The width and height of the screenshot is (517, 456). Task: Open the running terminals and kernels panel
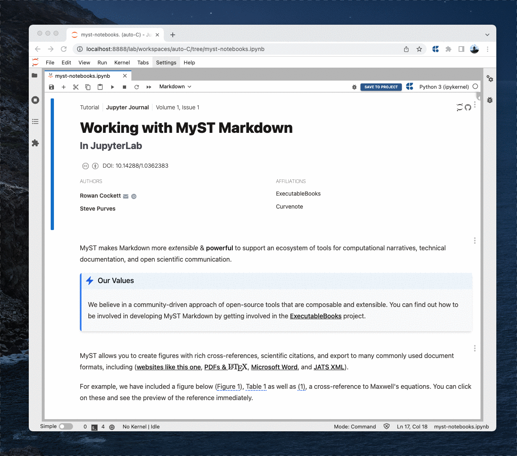(x=35, y=100)
